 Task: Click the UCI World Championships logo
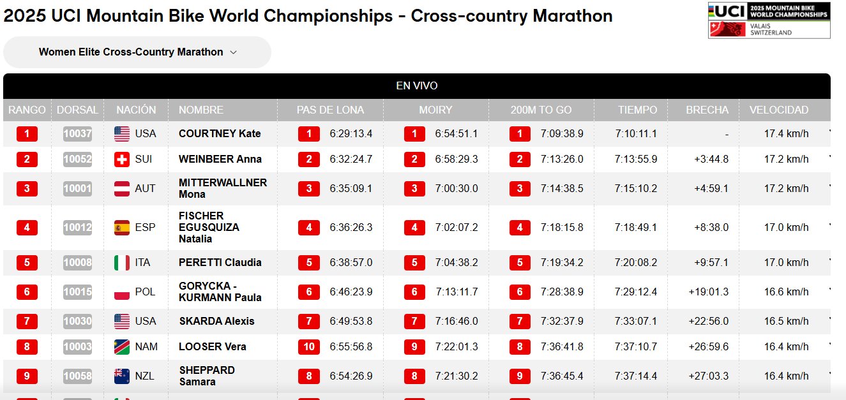click(x=769, y=20)
